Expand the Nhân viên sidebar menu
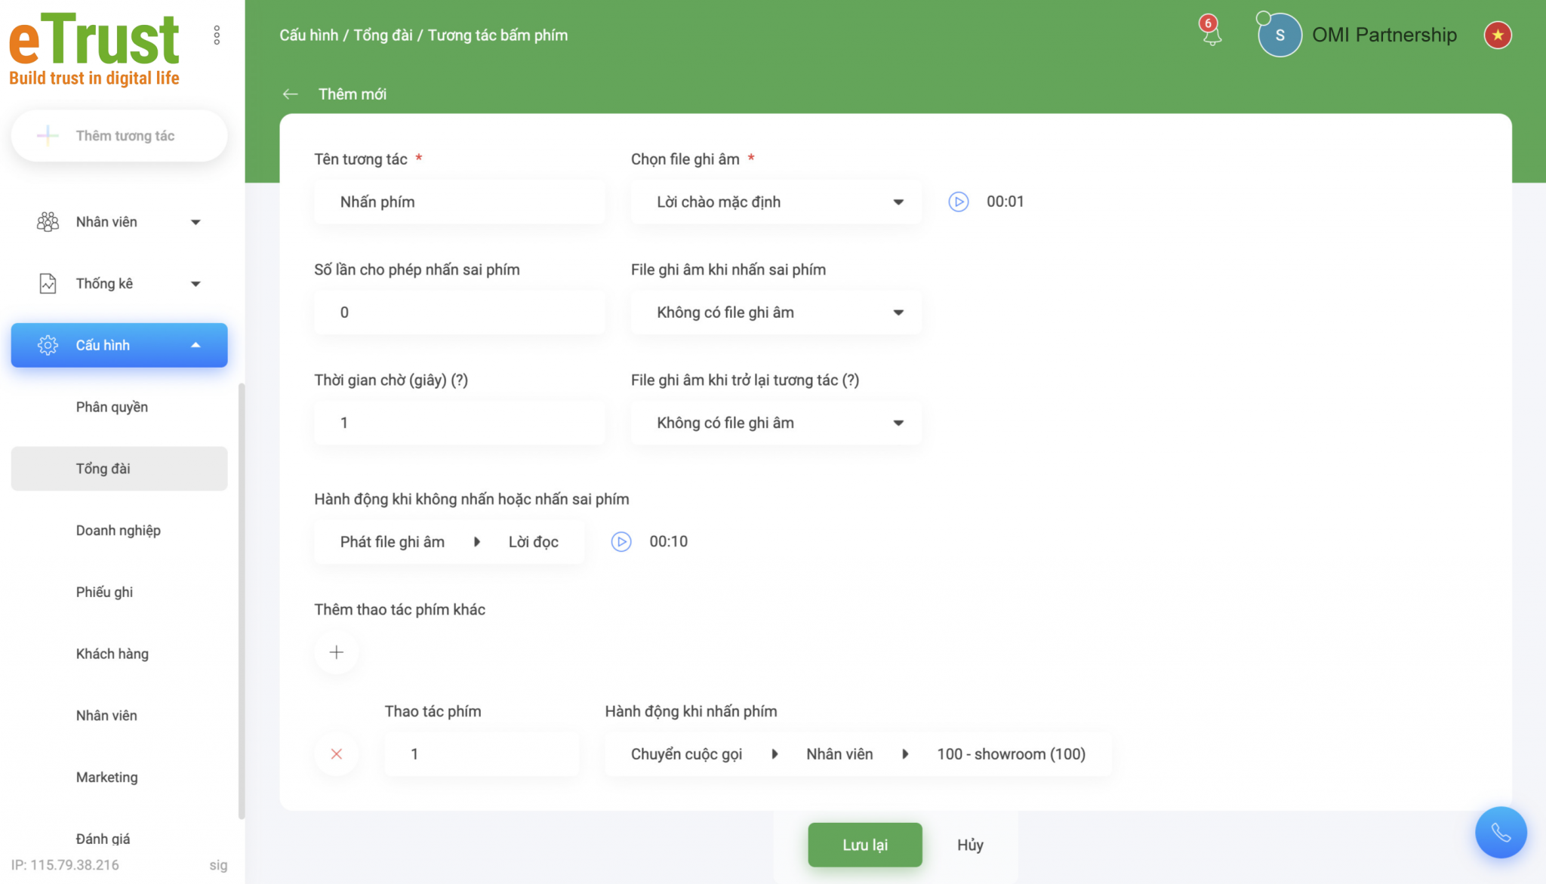The width and height of the screenshot is (1546, 884). point(119,222)
